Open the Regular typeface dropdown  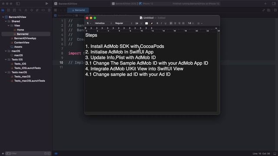tap(123, 23)
